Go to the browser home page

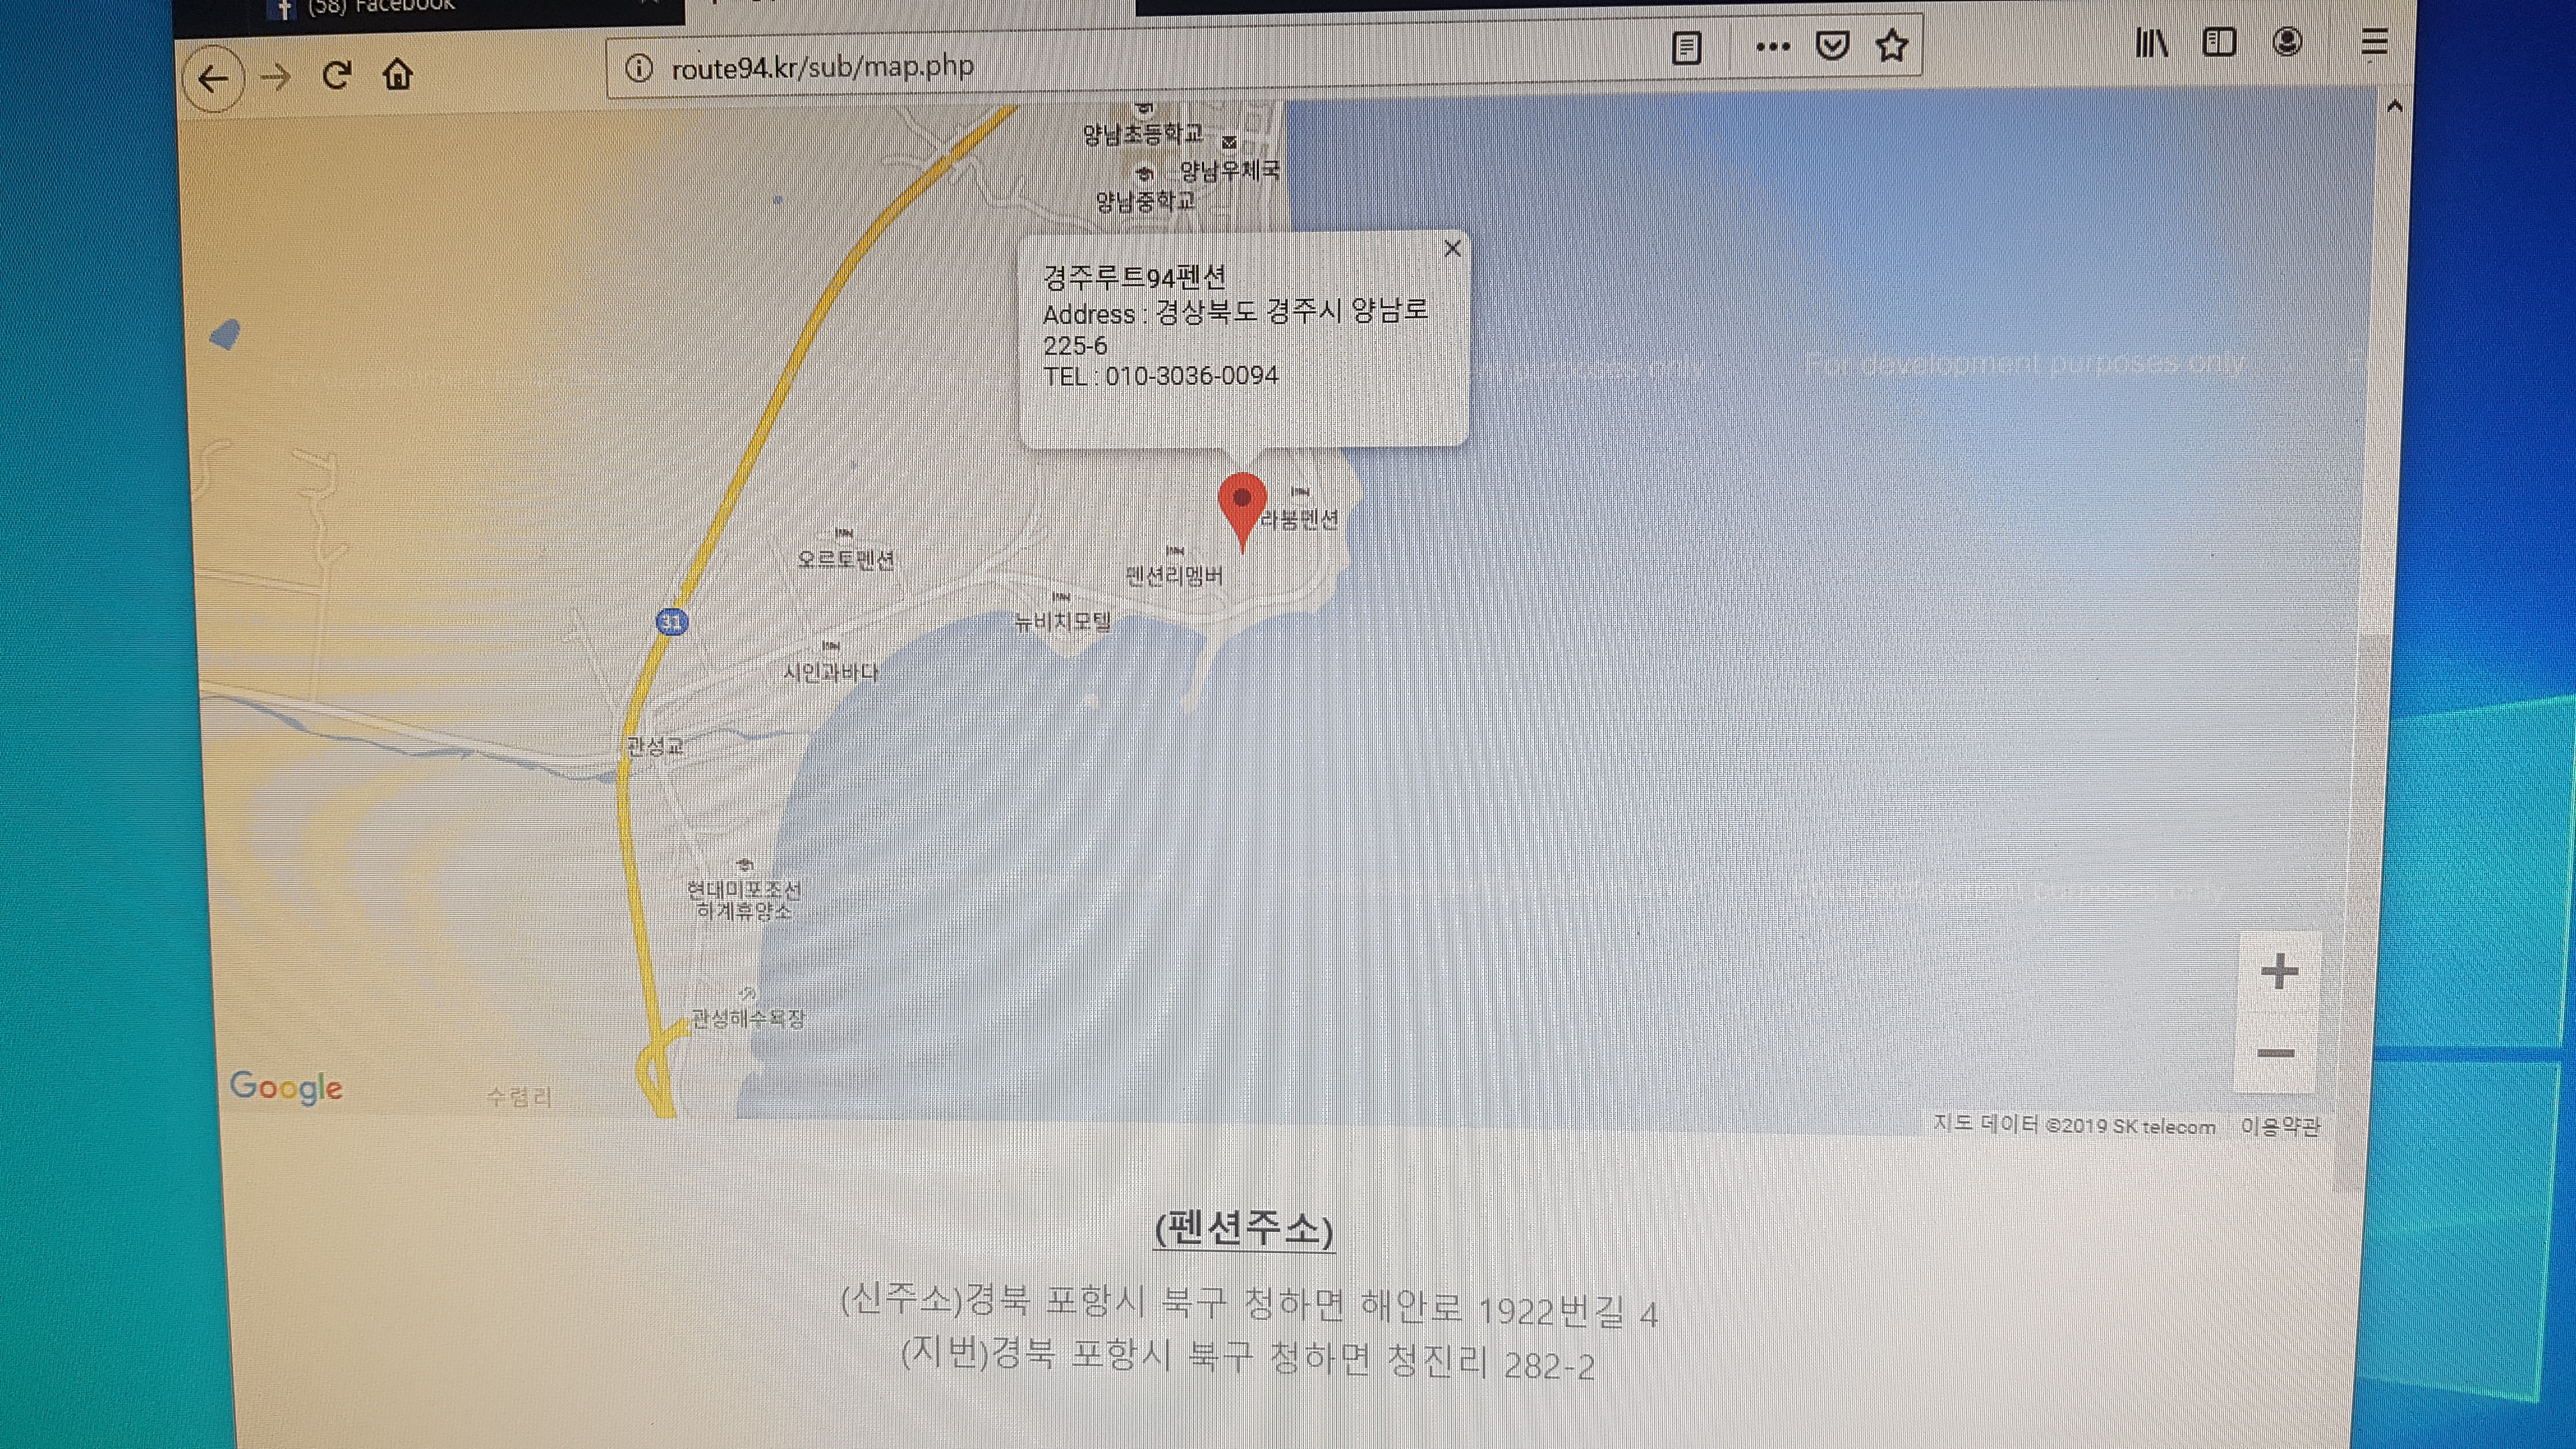click(398, 74)
